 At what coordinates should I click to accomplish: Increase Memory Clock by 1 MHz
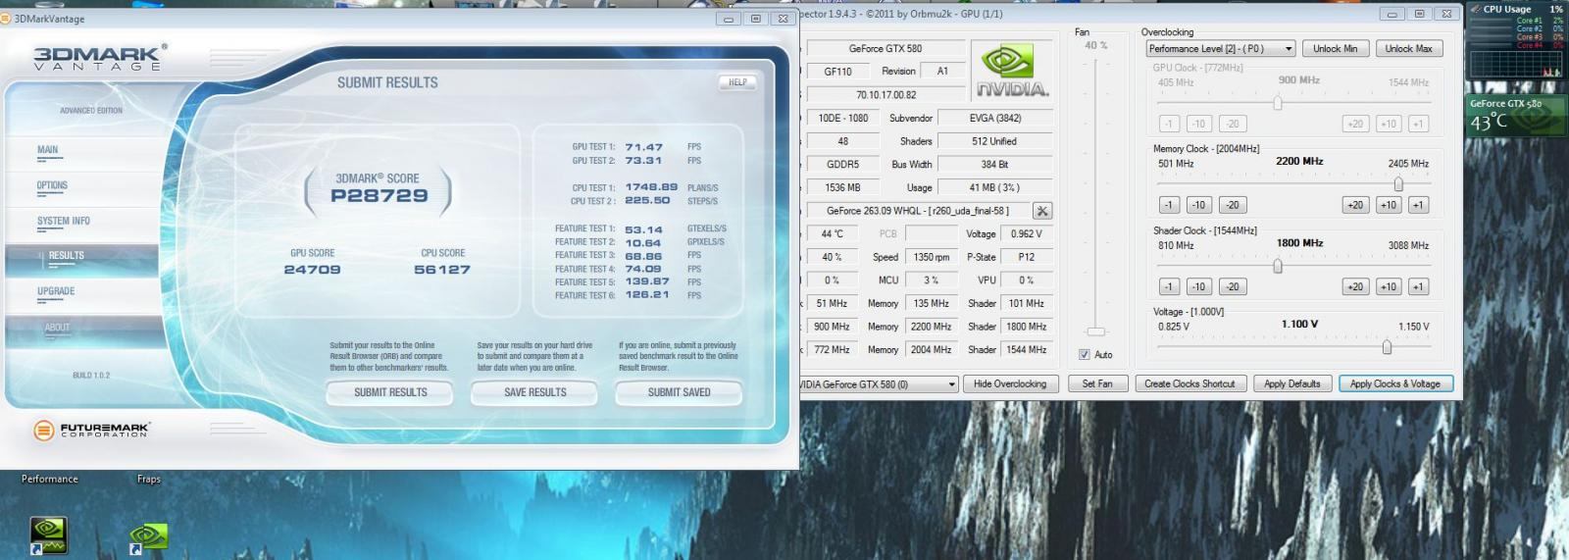click(x=1418, y=205)
